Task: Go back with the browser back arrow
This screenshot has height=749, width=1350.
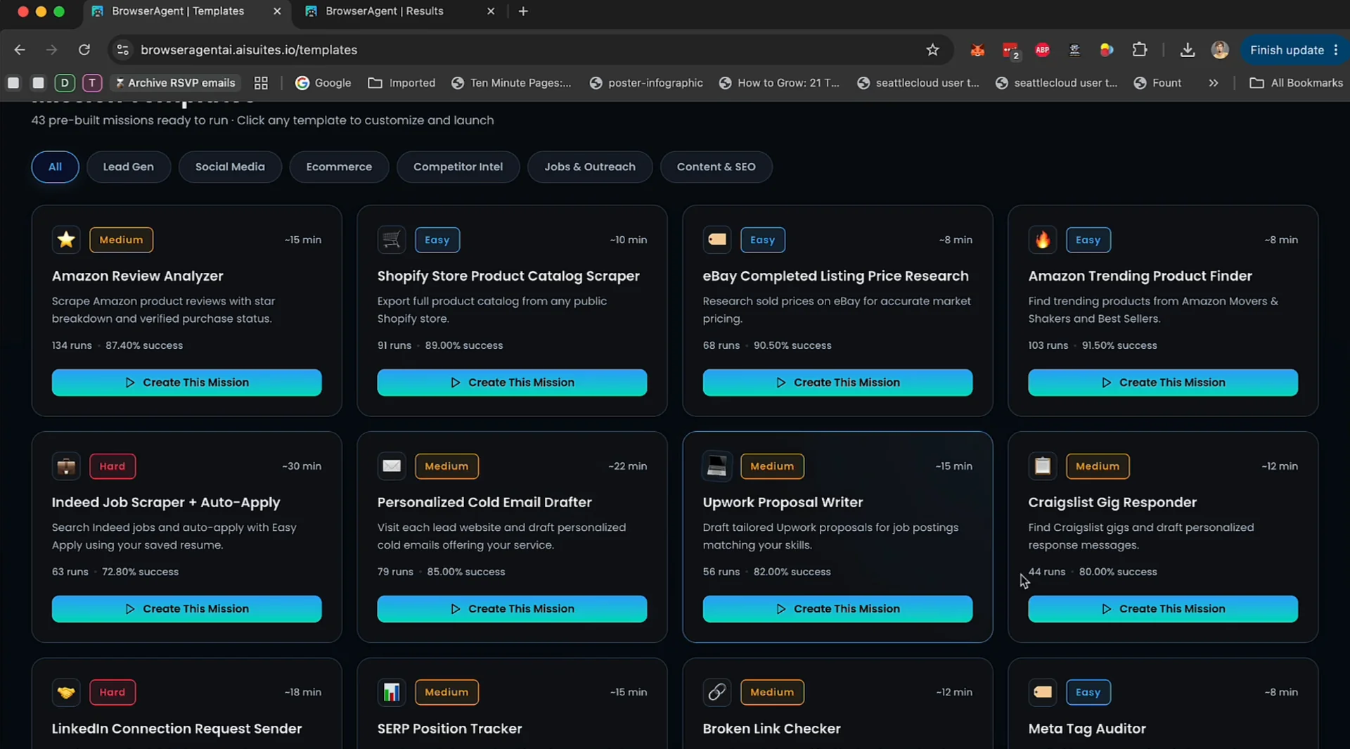Action: coord(20,50)
